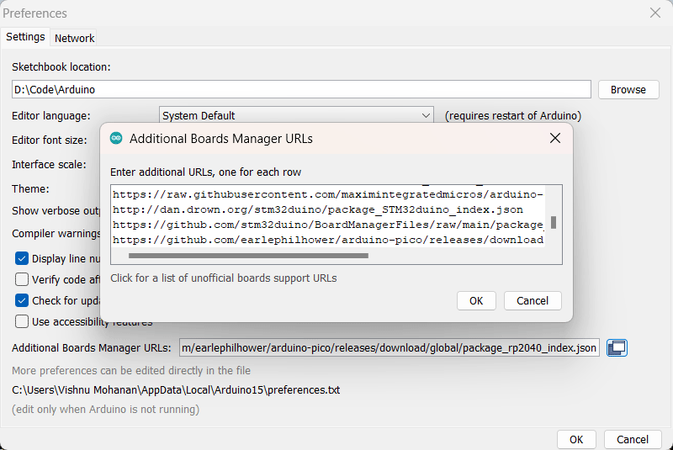Close the Preferences window
This screenshot has height=450, width=673.
pyautogui.click(x=655, y=13)
